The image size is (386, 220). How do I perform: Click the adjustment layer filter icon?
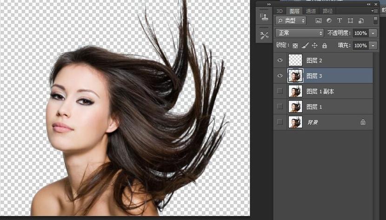click(x=329, y=20)
